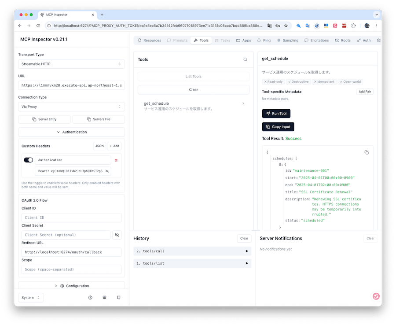Open the help documentation icon
This screenshot has width=396, height=325.
pyautogui.click(x=90, y=297)
